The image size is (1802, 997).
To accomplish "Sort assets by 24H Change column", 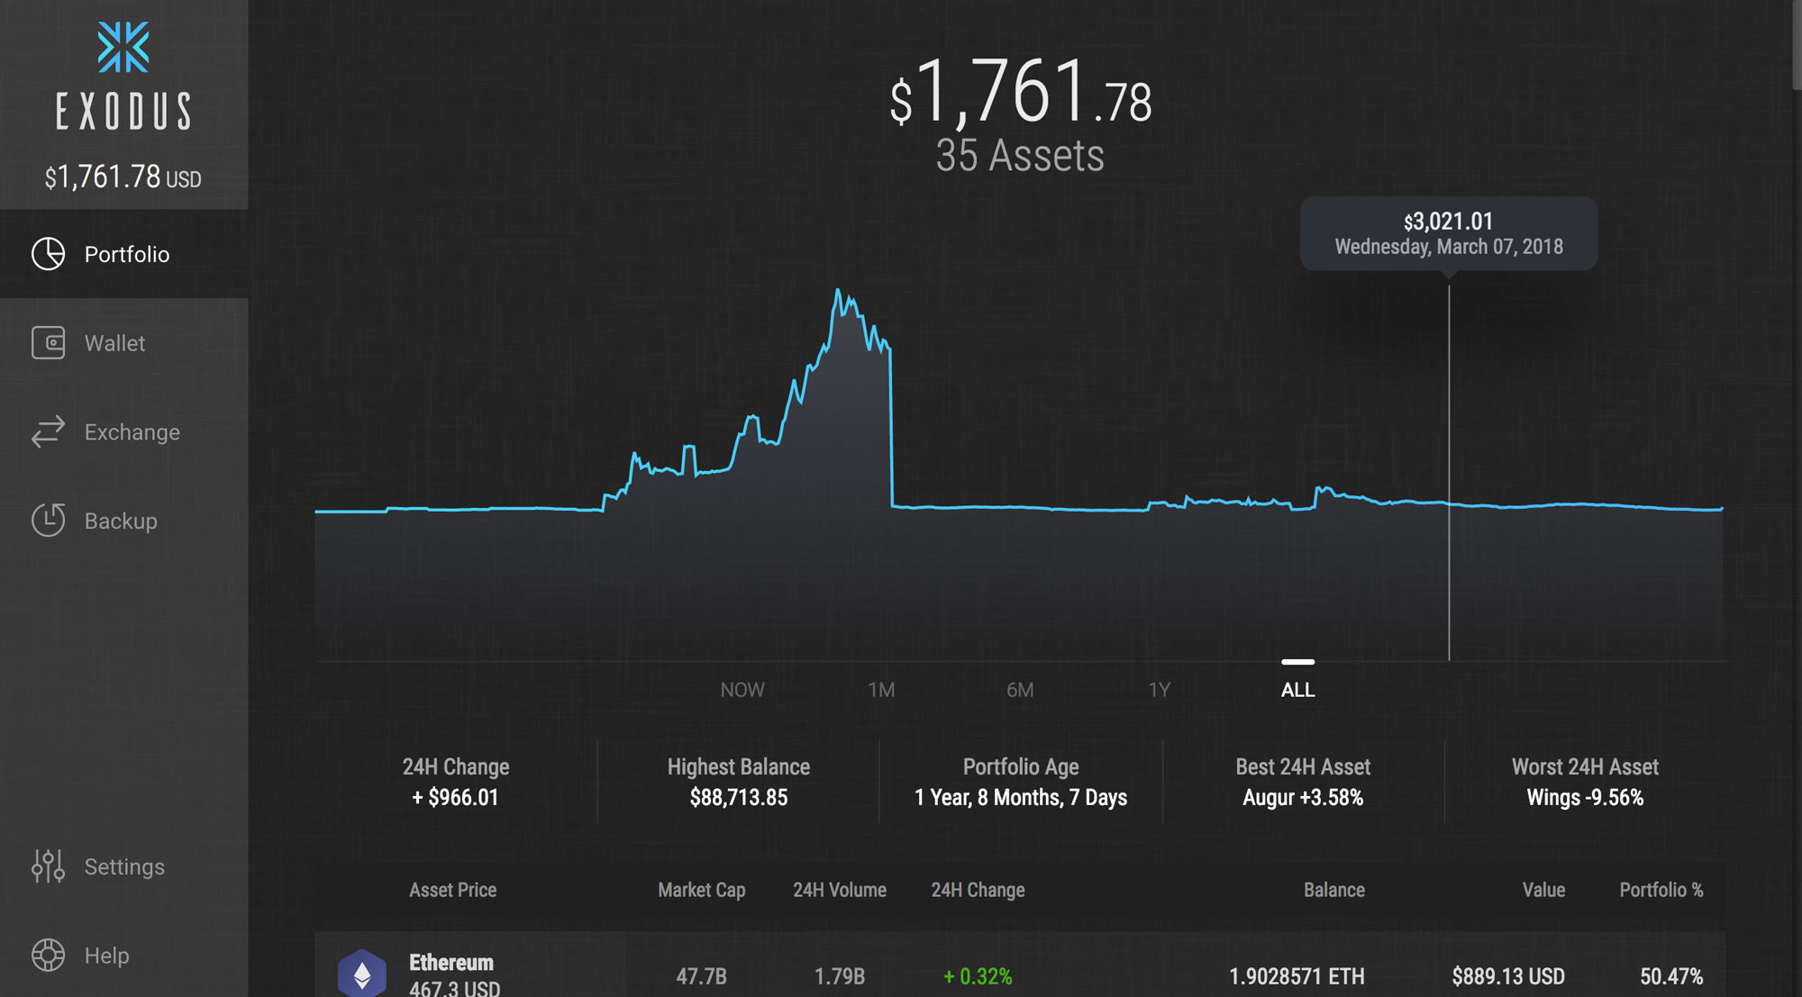I will pos(978,890).
